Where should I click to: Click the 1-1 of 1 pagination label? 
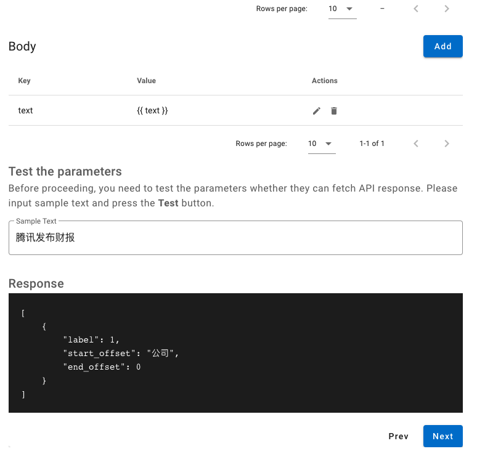pyautogui.click(x=372, y=144)
